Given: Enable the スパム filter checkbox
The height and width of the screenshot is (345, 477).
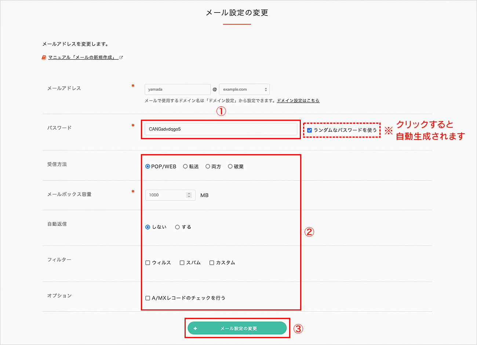Looking at the screenshot, I should click(182, 263).
